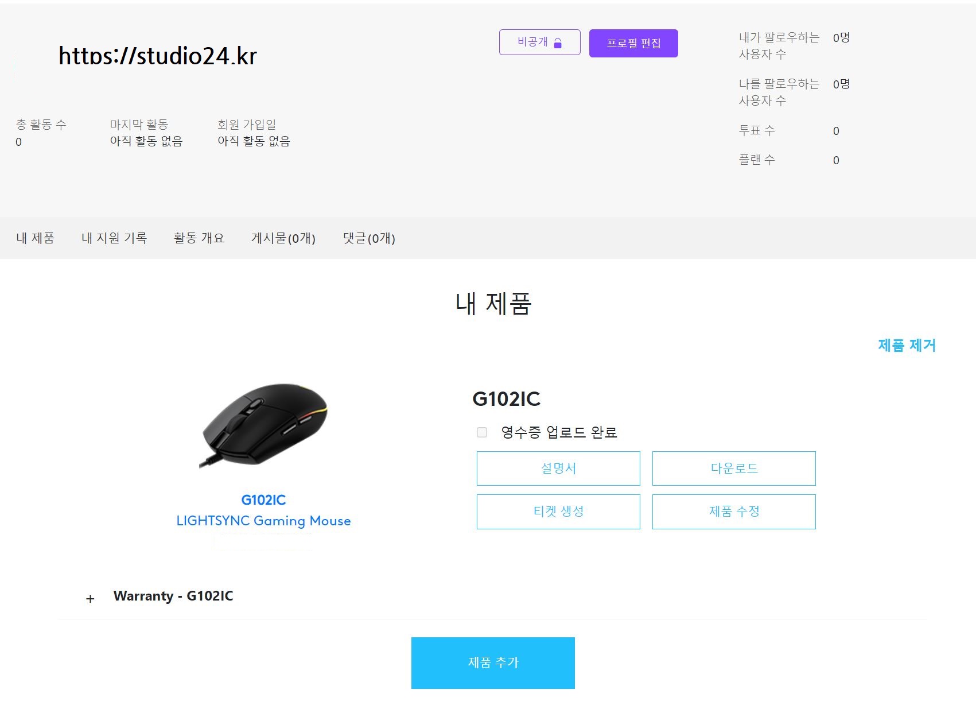The height and width of the screenshot is (701, 976).
Task: Click the 나를 팔로우하는 사용자 수 label
Action: coord(779,92)
